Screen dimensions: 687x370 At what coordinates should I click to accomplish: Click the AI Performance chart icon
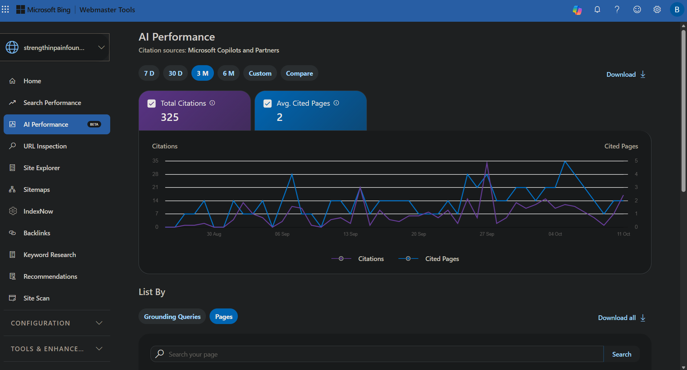pos(12,125)
